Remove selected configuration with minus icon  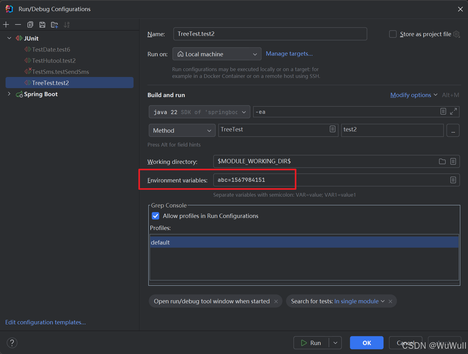tap(18, 25)
